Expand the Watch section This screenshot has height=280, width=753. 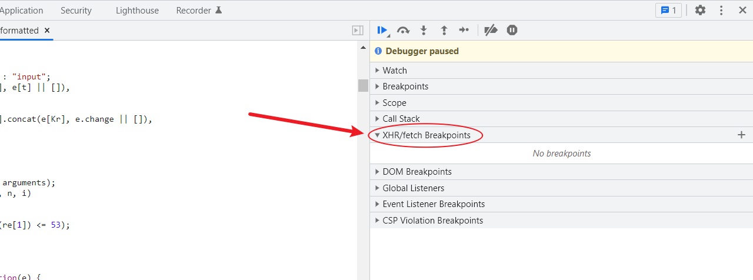tap(561, 70)
